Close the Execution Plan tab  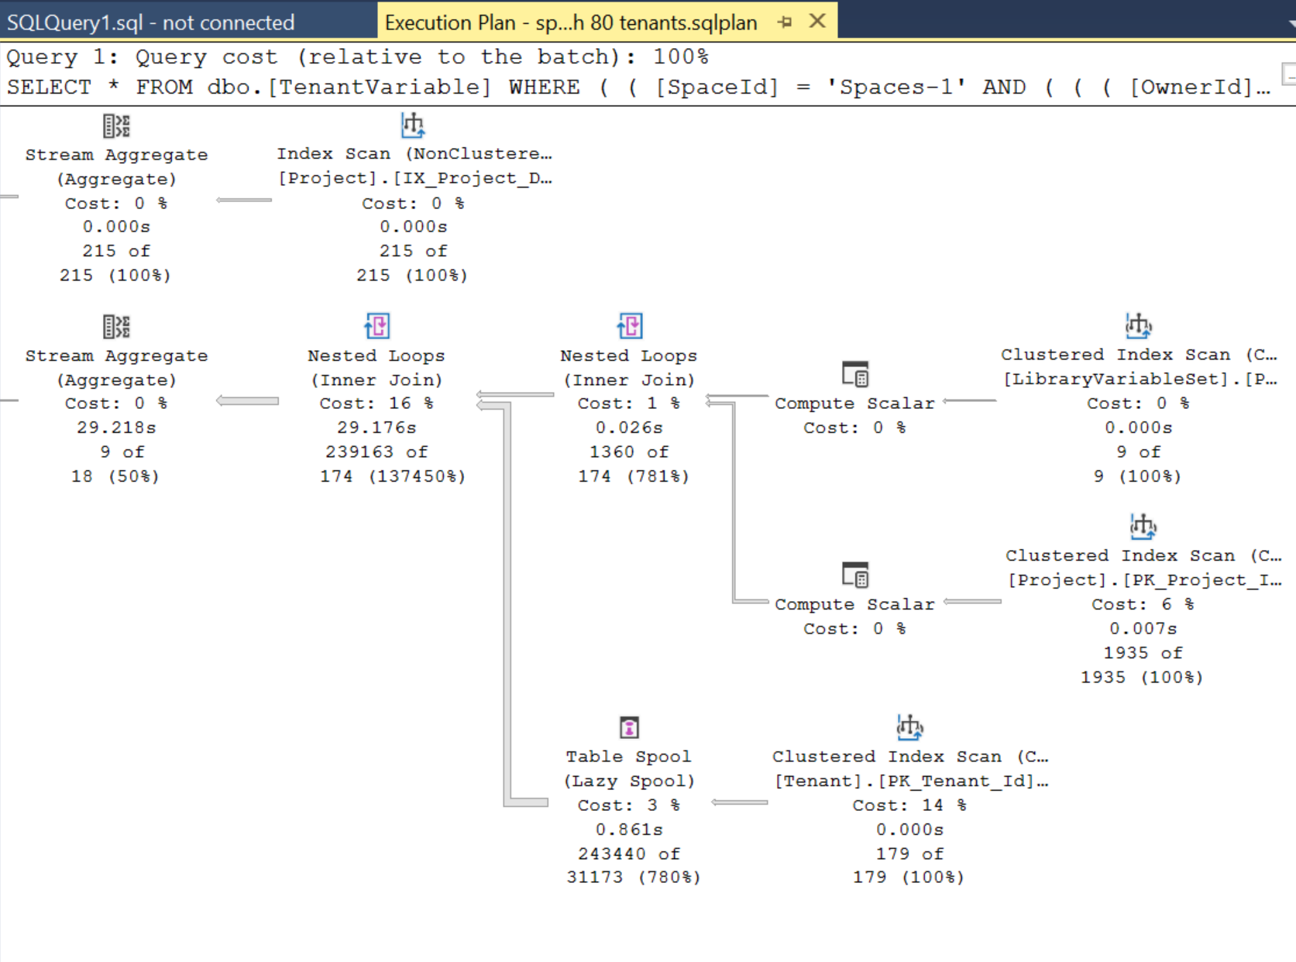click(817, 22)
